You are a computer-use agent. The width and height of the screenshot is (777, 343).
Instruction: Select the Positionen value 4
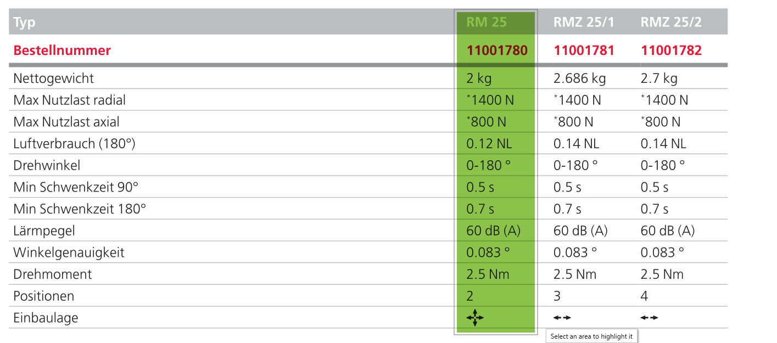[644, 296]
